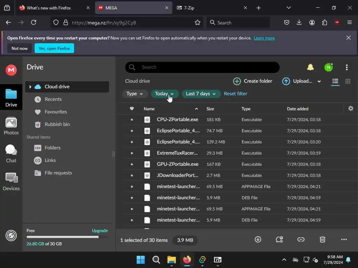
Task: Download the selected item
Action: [x=258, y=239]
